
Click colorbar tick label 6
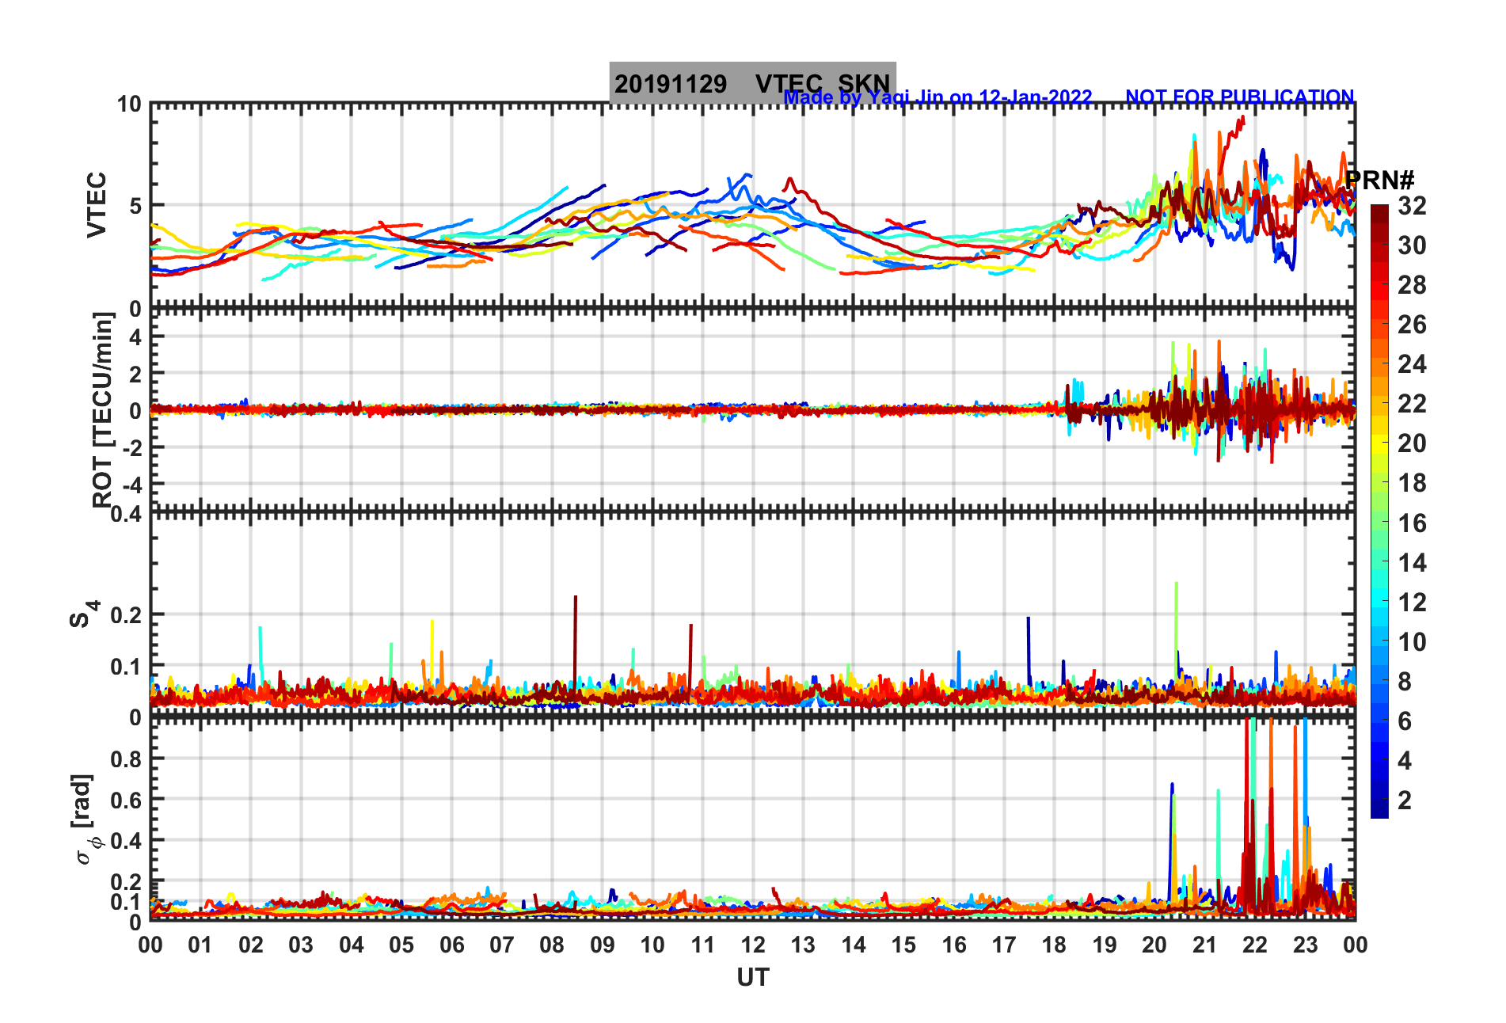(x=1405, y=721)
